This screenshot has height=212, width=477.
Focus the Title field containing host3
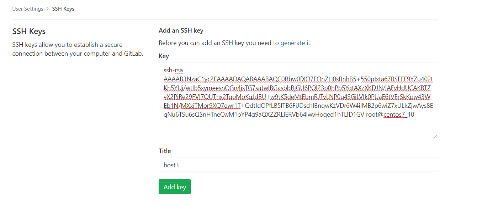click(x=298, y=165)
